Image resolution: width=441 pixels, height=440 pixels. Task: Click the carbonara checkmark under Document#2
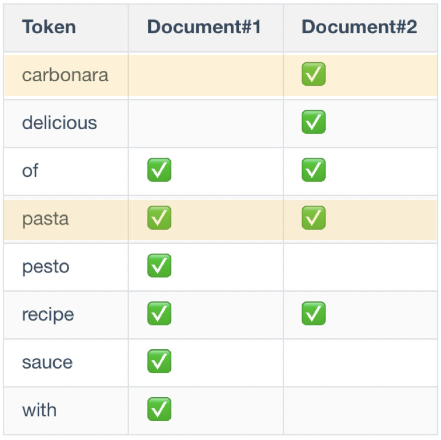313,74
